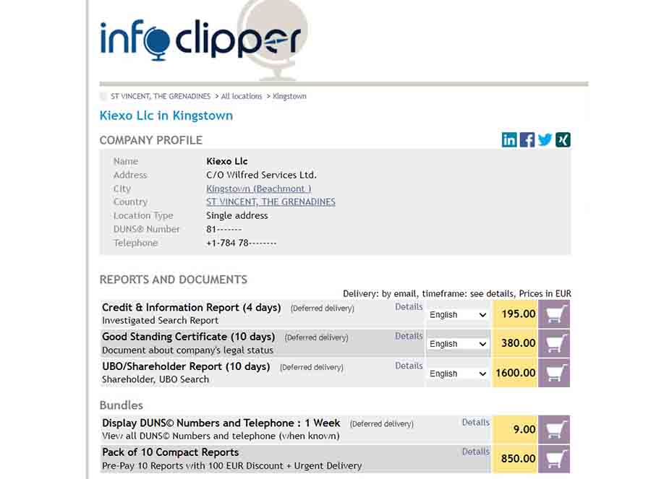Share the profile via Xing icon
The image size is (651, 479).
click(x=563, y=140)
